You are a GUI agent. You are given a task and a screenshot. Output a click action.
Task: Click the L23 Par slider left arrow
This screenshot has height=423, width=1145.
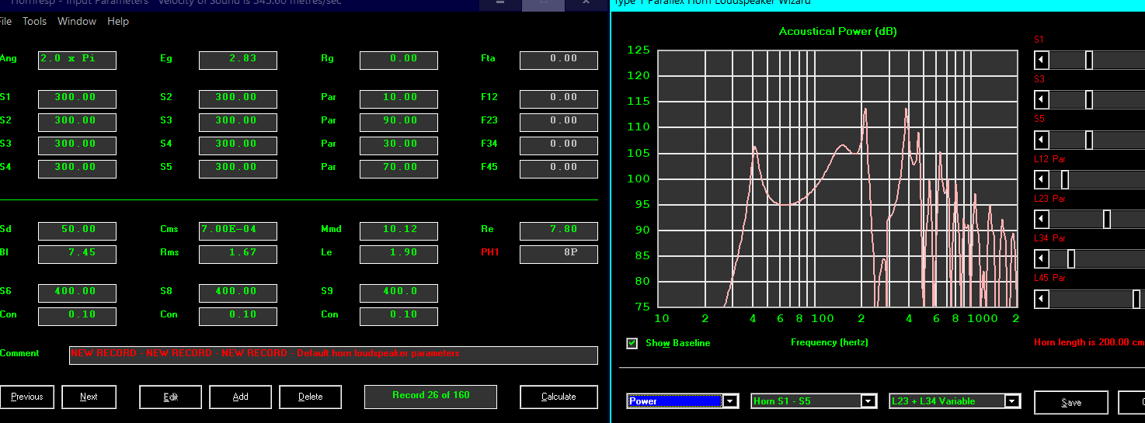point(1042,220)
